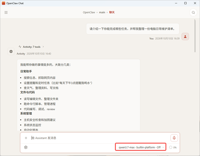Click the bullet 代码编写、调试、review
Screen dimensions: 200x156
pyautogui.click(x=39, y=109)
